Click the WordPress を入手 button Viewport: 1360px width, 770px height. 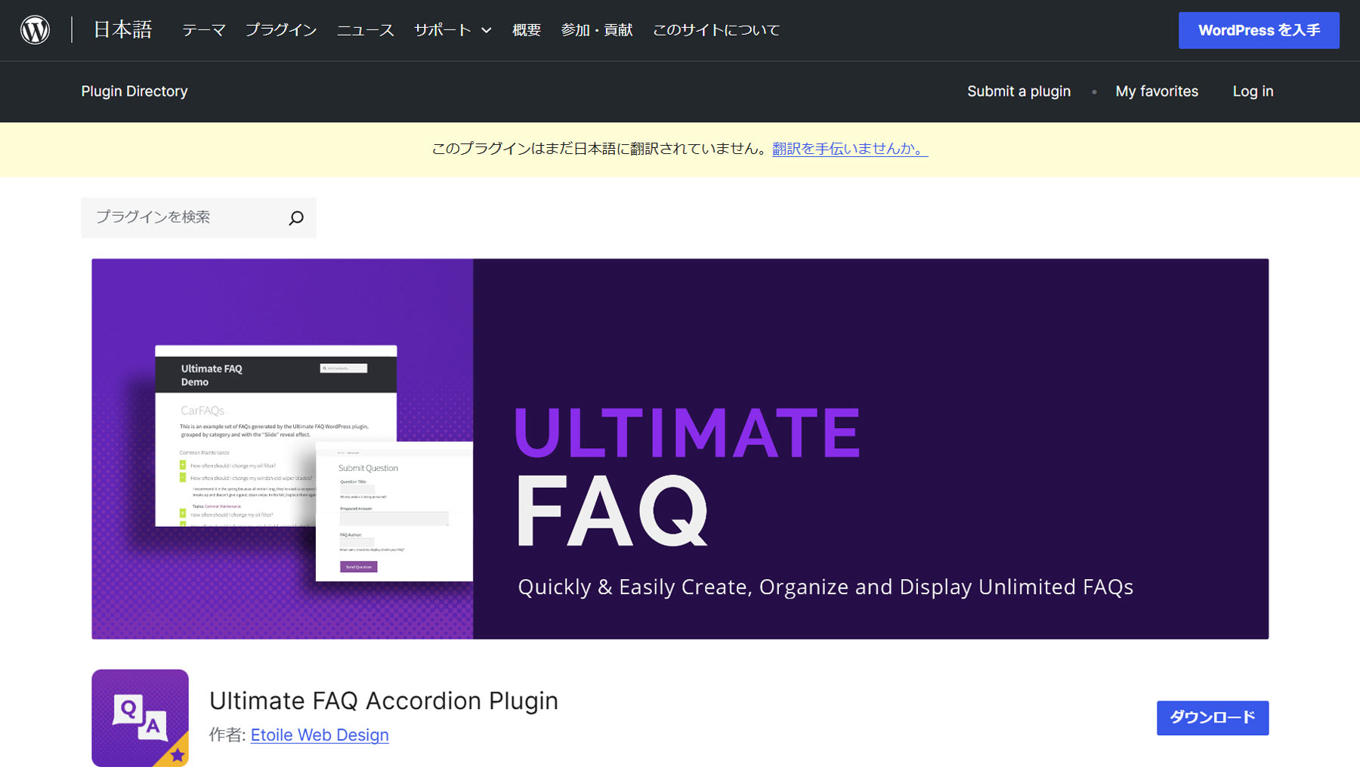click(x=1259, y=30)
